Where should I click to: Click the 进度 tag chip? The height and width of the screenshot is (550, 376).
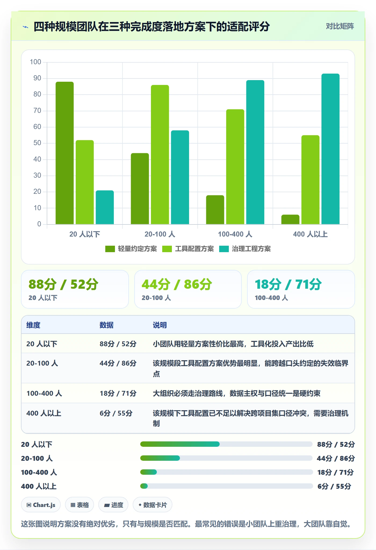(113, 505)
